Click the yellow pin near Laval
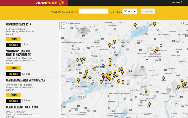 (x=95, y=69)
